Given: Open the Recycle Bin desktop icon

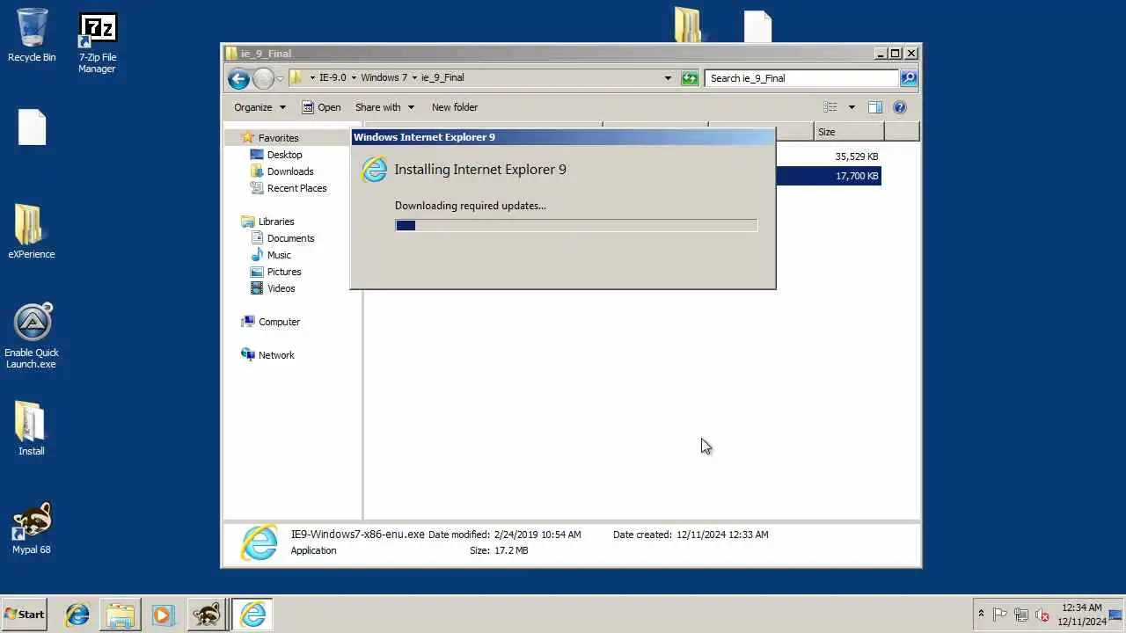Looking at the screenshot, I should click(32, 37).
